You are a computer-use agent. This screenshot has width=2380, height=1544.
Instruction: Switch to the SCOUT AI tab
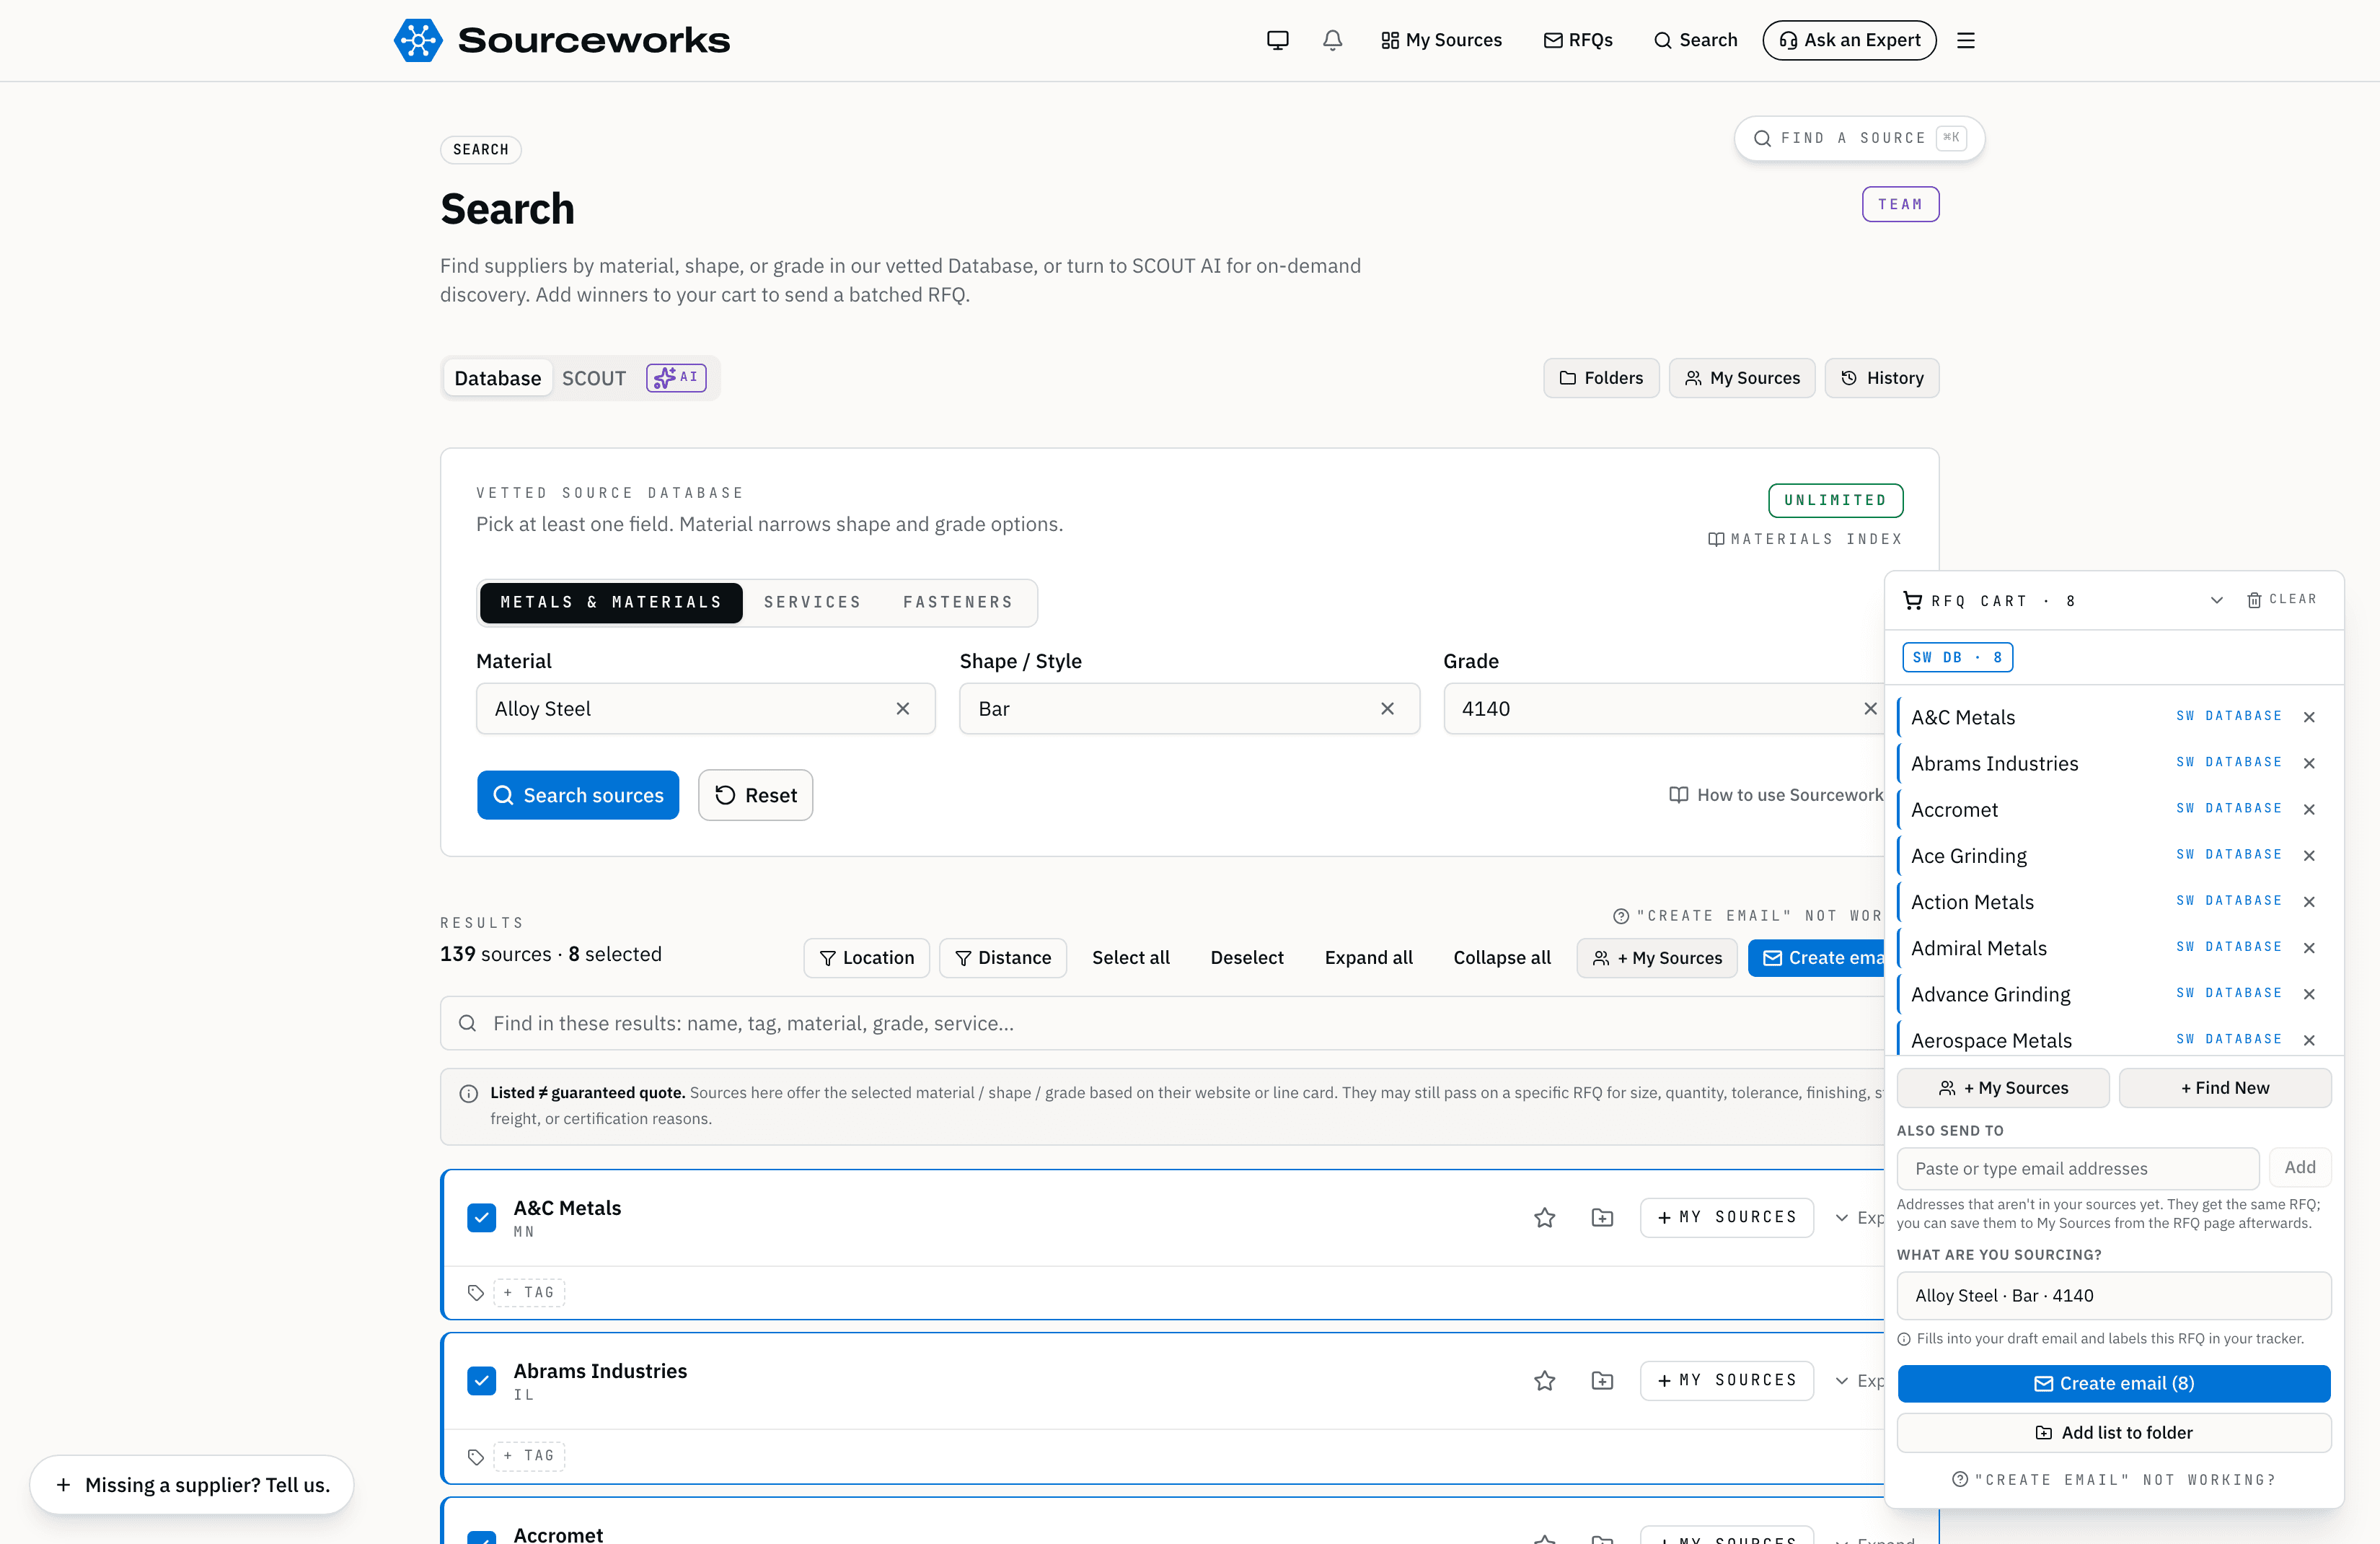(x=633, y=378)
